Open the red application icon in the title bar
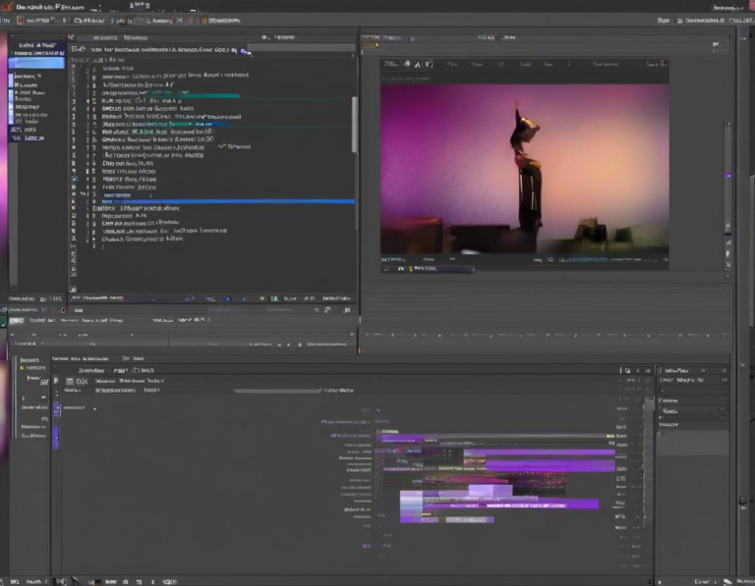The height and width of the screenshot is (586, 755). (8, 7)
